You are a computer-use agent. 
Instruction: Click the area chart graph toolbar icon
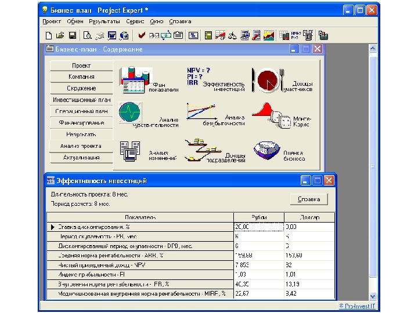[x=269, y=35]
